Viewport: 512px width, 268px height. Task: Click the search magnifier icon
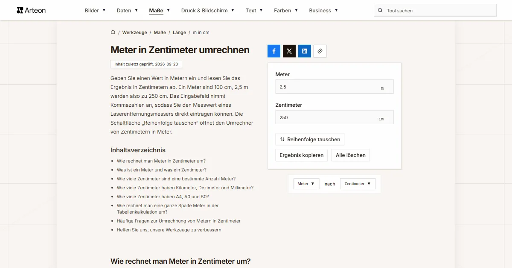[x=380, y=11]
